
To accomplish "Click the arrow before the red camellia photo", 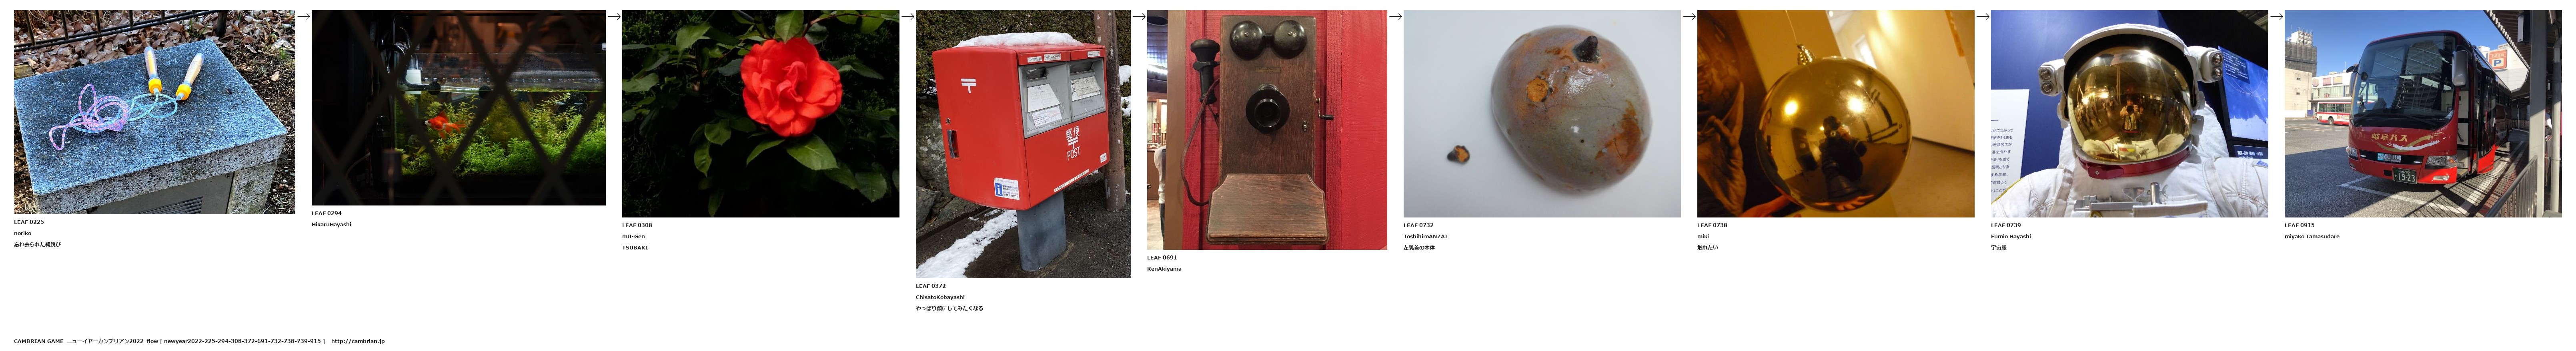I will pyautogui.click(x=614, y=16).
